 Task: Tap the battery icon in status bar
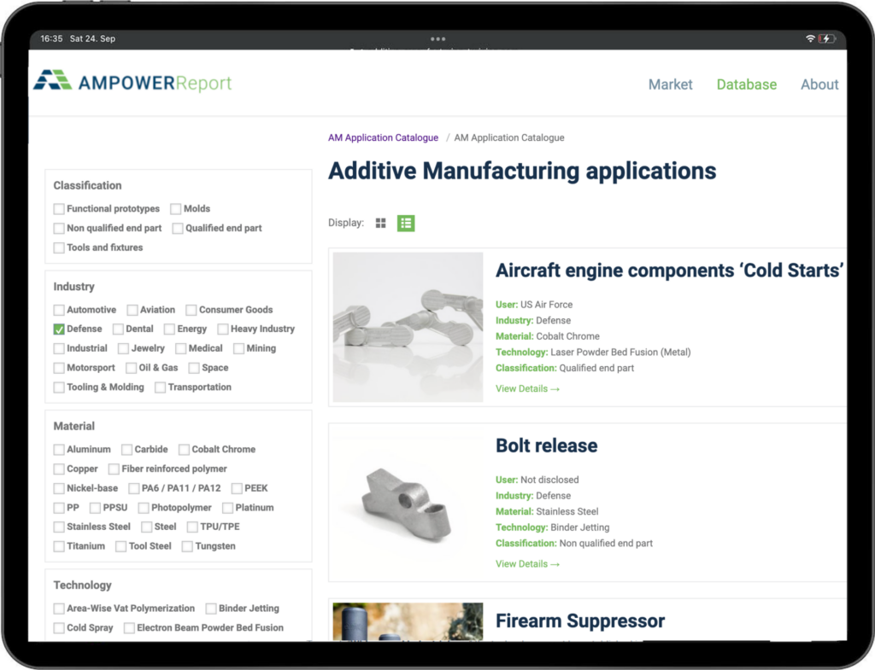(826, 39)
